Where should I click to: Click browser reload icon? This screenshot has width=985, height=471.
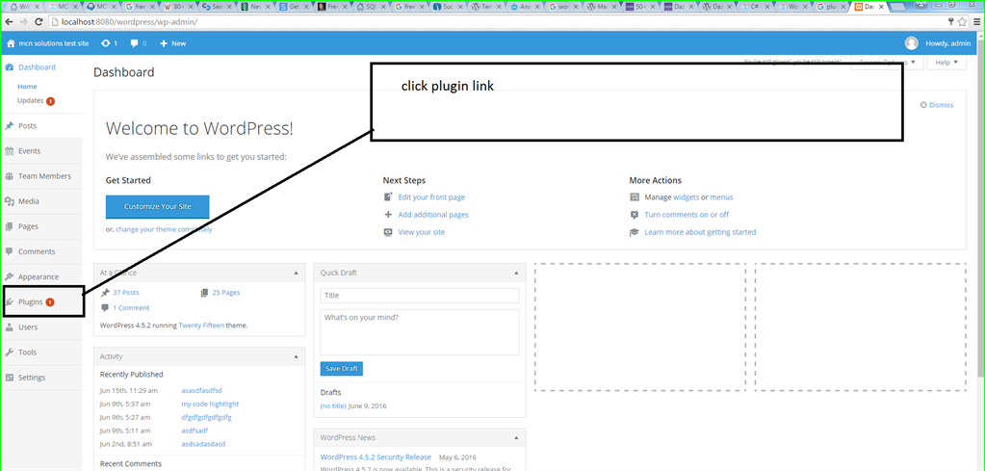[39, 21]
